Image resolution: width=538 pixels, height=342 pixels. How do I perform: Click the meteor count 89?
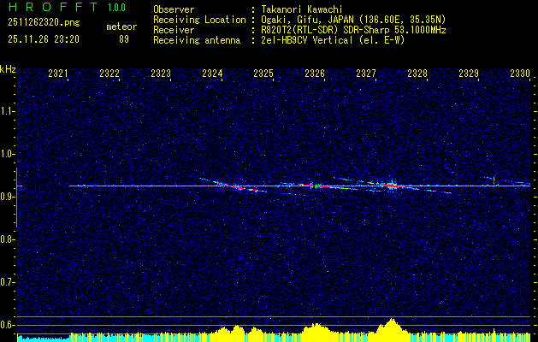click(124, 39)
